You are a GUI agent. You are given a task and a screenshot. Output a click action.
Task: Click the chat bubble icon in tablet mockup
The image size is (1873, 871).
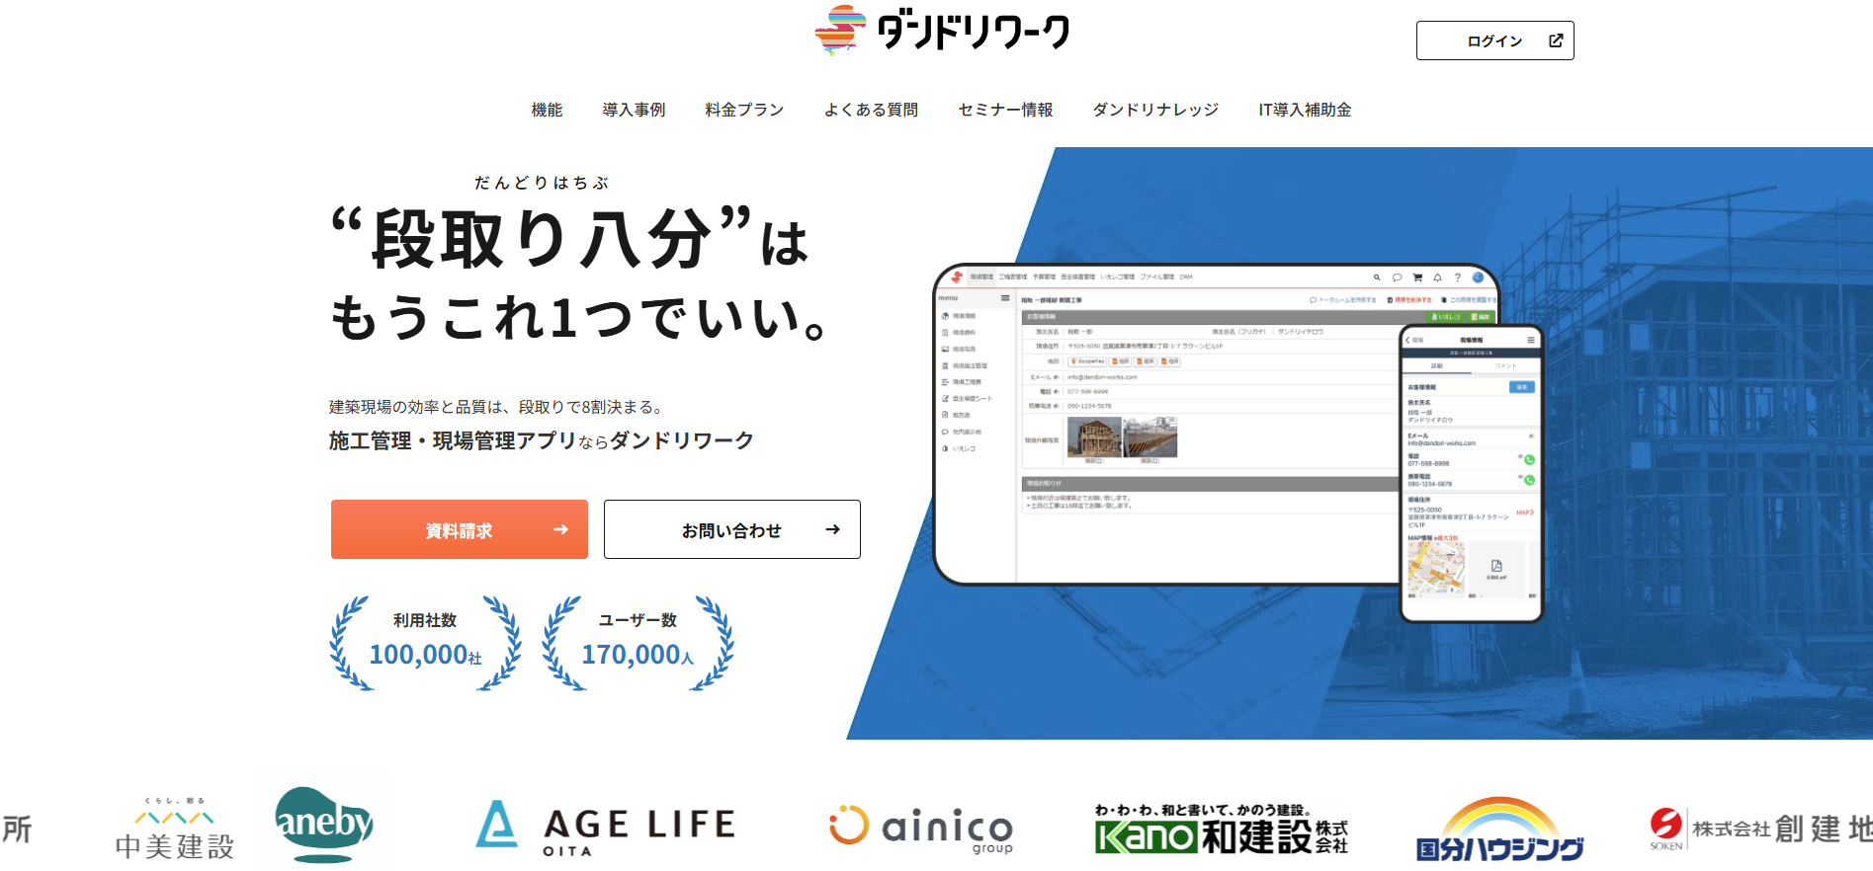[x=1397, y=277]
